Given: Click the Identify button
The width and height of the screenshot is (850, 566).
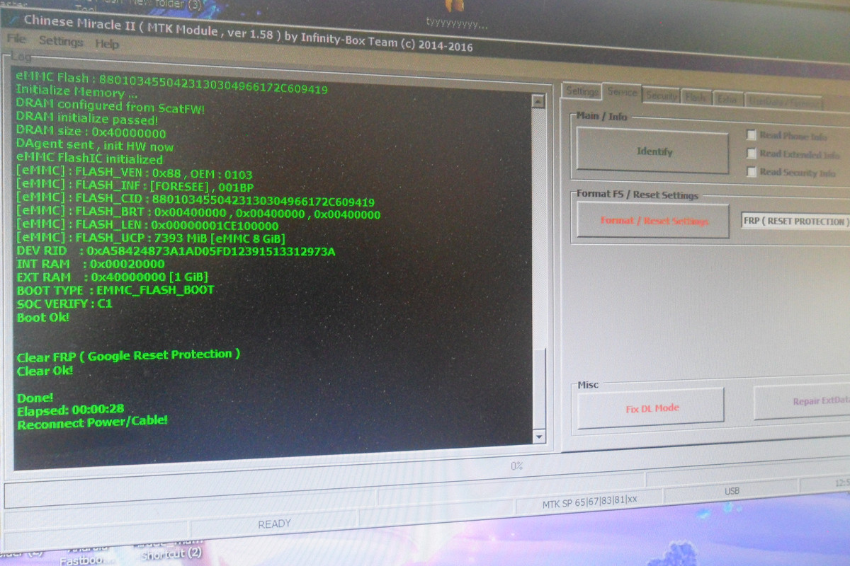Looking at the screenshot, I should tap(653, 151).
